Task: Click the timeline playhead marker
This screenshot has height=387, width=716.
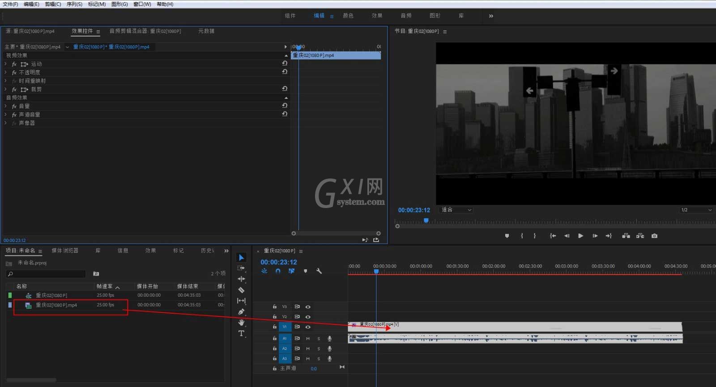Action: (x=376, y=272)
